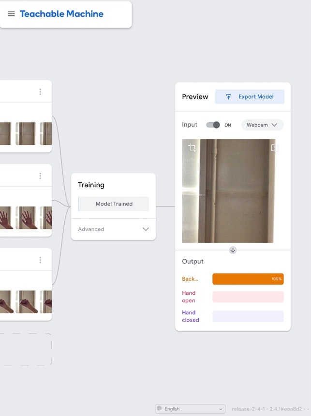Open options menu of closed-fist class card
The width and height of the screenshot is (311, 416).
click(x=40, y=260)
